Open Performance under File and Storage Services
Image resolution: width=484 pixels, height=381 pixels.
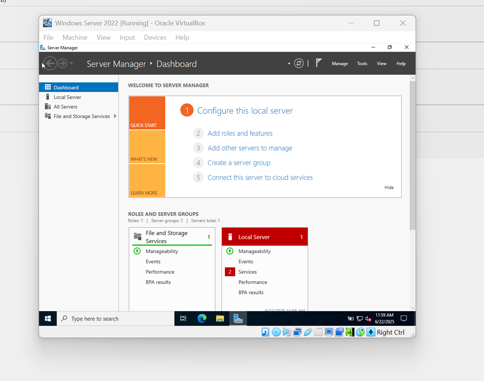(x=160, y=272)
